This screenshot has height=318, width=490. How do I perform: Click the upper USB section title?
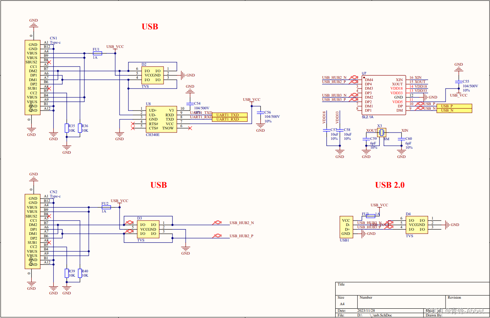point(150,26)
